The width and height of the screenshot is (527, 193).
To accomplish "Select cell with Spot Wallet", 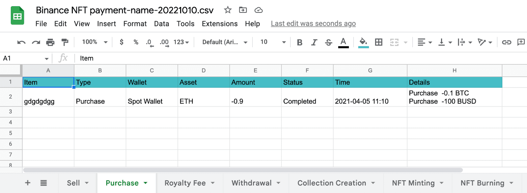I will point(152,97).
